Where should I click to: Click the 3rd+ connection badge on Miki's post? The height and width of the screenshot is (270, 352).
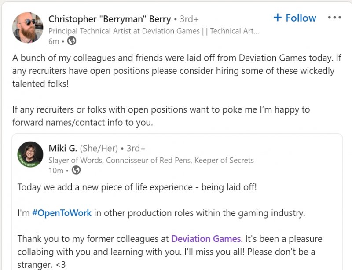[x=136, y=149]
